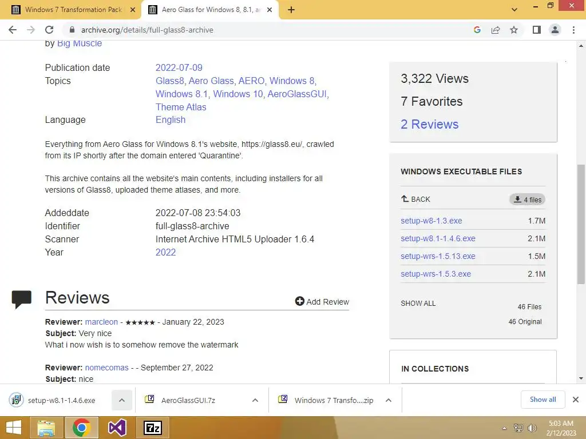Click the network tray icon
This screenshot has width=586, height=439.
pyautogui.click(x=518, y=428)
